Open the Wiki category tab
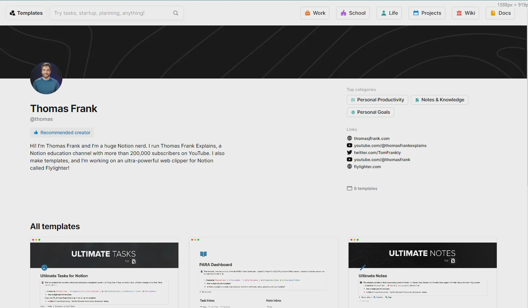The image size is (528, 308). [x=466, y=13]
